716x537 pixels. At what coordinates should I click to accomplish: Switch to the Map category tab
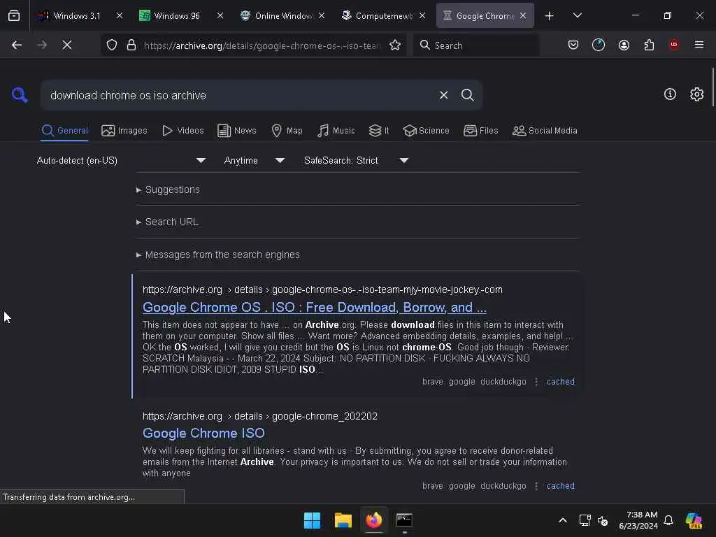[287, 131]
